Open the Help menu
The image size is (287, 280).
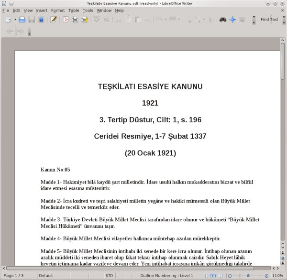point(119,11)
